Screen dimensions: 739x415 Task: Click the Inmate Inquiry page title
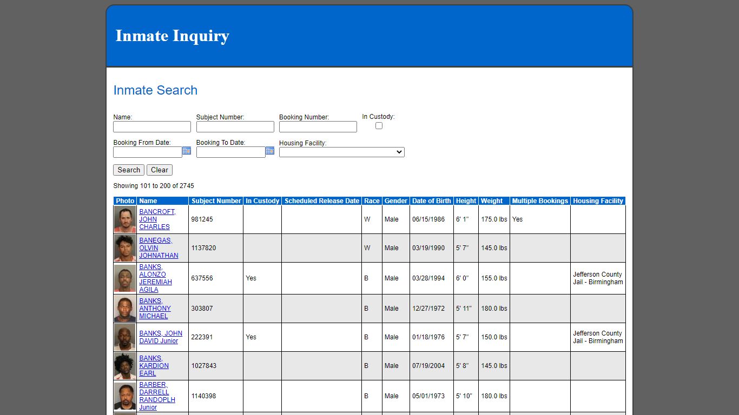pos(173,36)
